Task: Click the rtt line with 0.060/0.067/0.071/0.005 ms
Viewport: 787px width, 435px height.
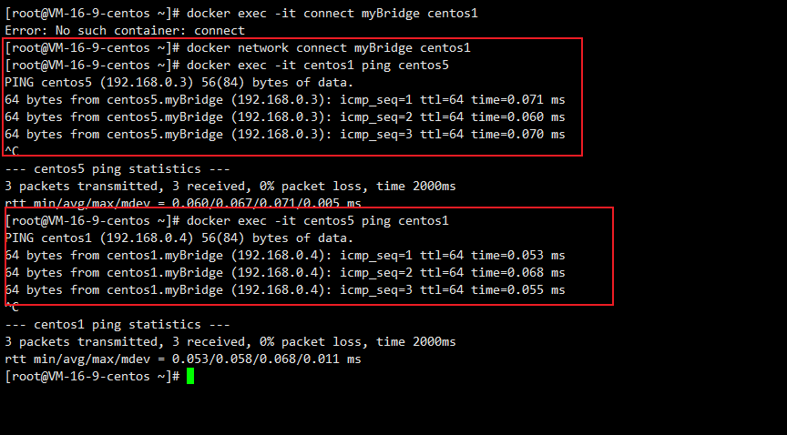Action: point(182,203)
